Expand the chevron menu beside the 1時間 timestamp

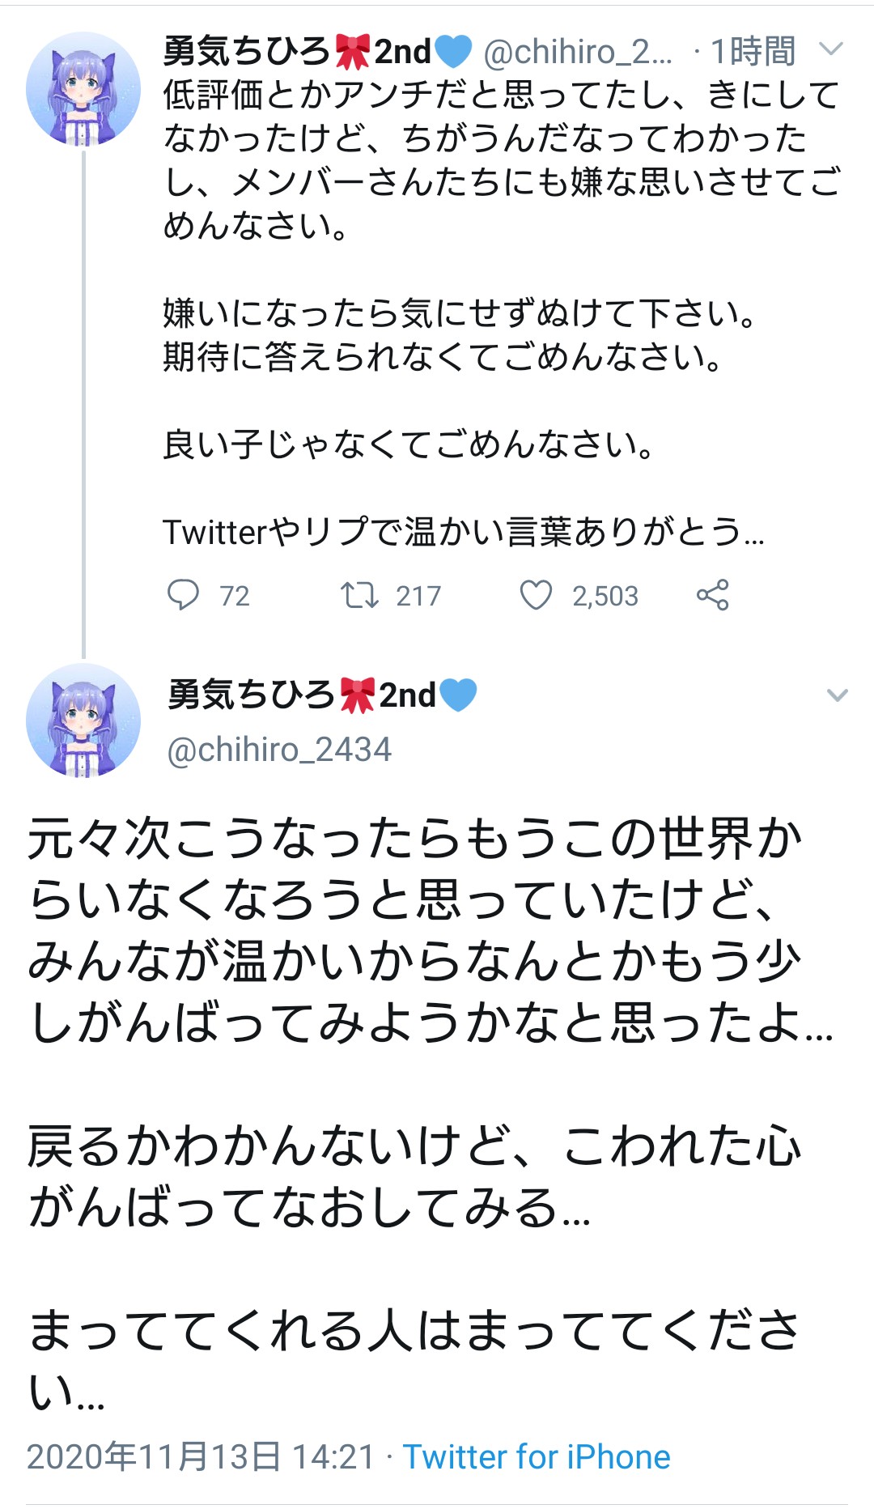coord(831,49)
